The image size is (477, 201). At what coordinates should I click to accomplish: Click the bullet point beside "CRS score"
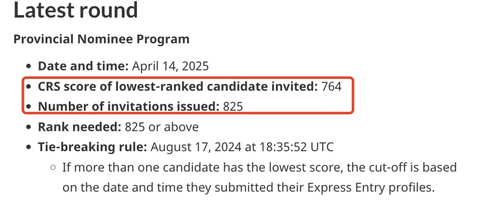29,87
